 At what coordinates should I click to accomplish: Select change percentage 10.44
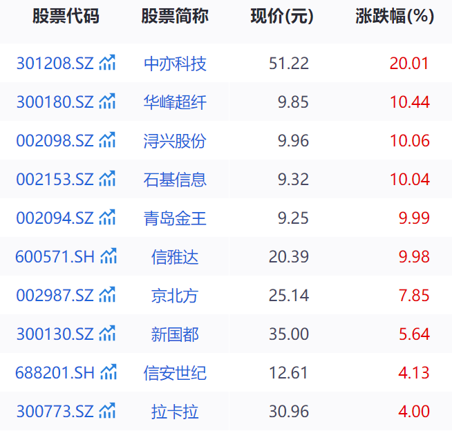click(410, 102)
